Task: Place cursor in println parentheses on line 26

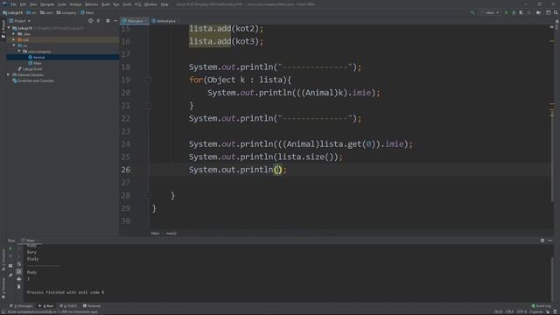Action: pos(278,170)
